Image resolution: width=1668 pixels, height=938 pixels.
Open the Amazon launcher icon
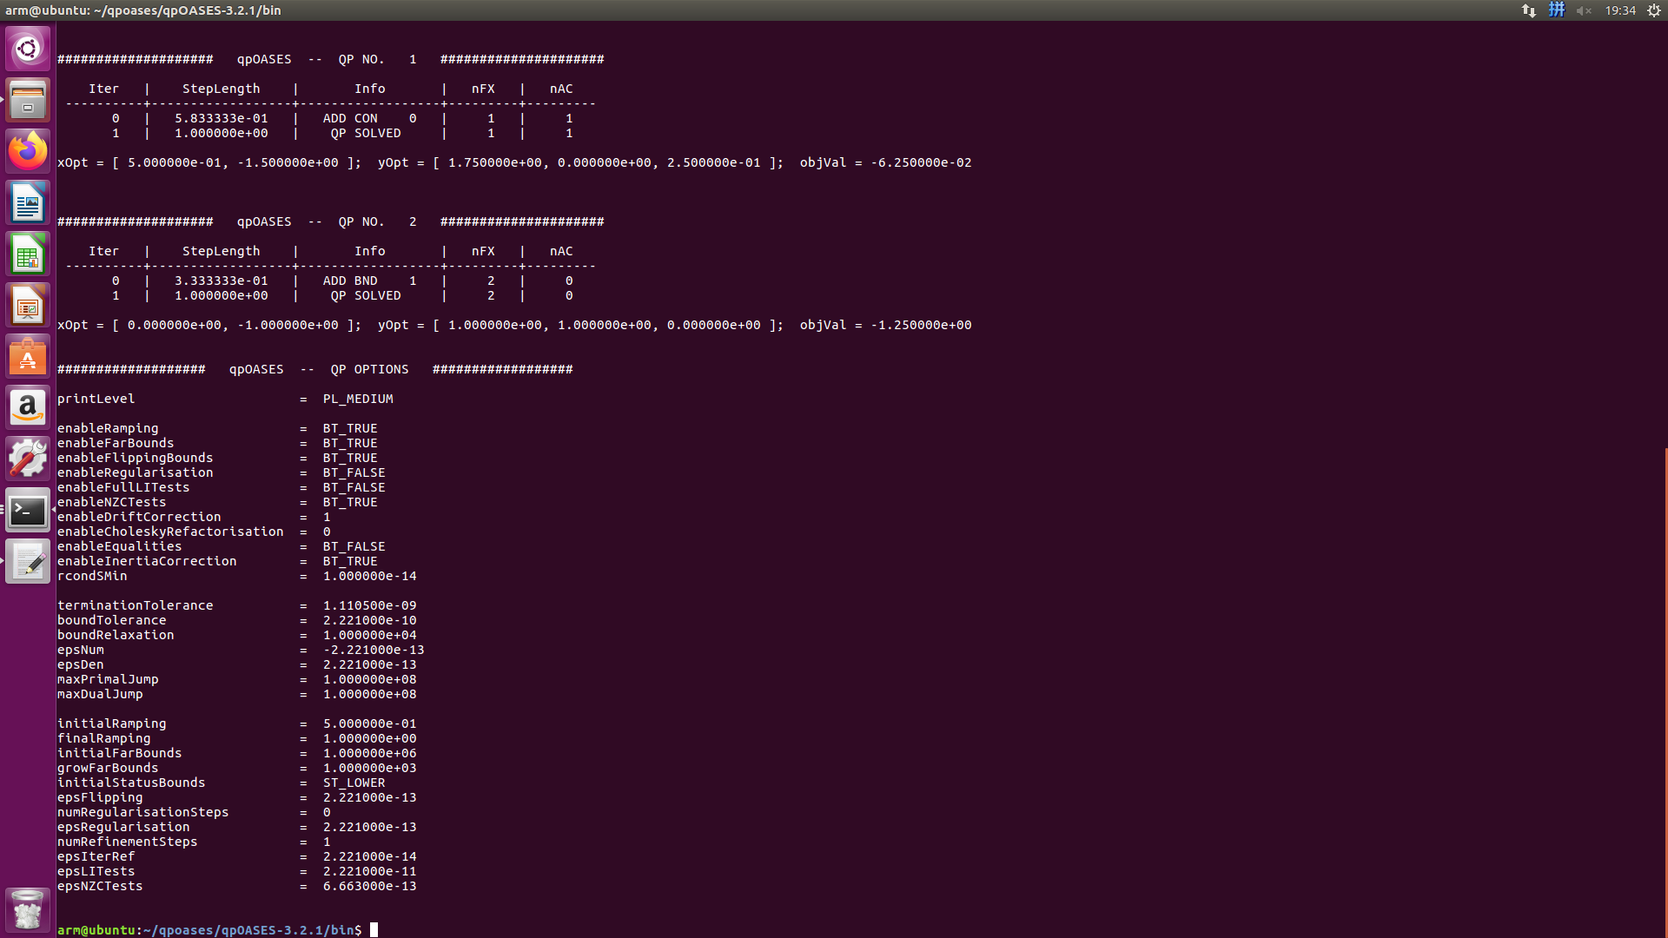pyautogui.click(x=28, y=407)
